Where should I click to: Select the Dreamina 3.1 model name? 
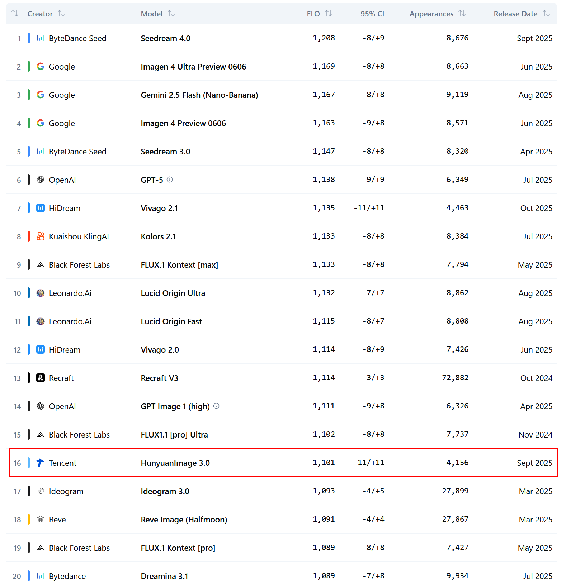tap(164, 576)
